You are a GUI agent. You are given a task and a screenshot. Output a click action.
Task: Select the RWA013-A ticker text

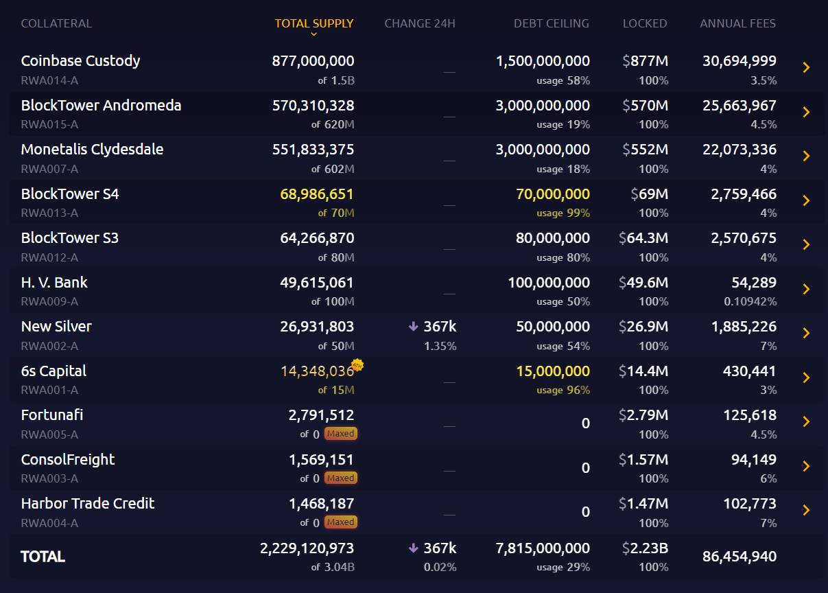tap(49, 213)
